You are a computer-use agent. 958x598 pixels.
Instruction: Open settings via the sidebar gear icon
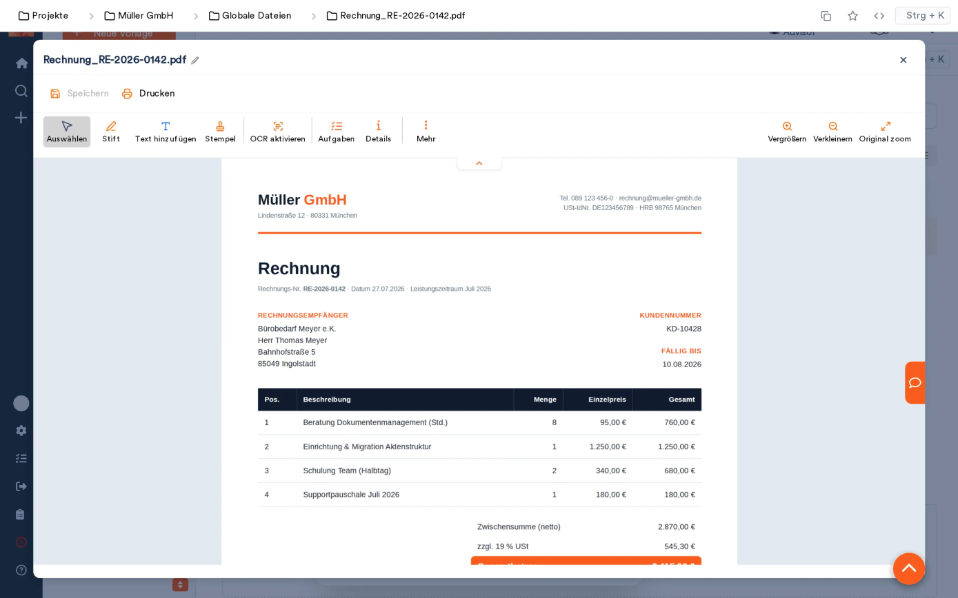pos(21,431)
